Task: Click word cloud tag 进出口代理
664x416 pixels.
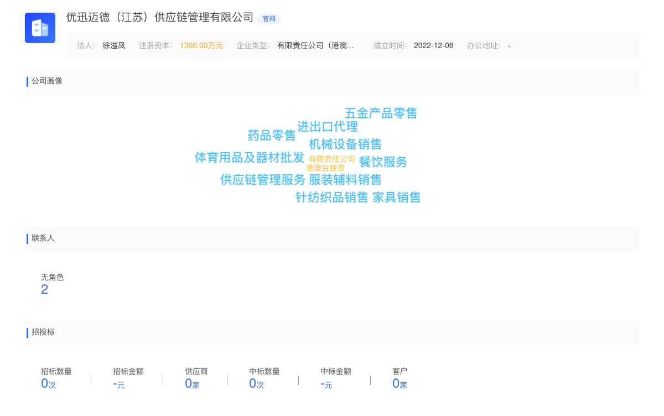Action: pyautogui.click(x=328, y=127)
